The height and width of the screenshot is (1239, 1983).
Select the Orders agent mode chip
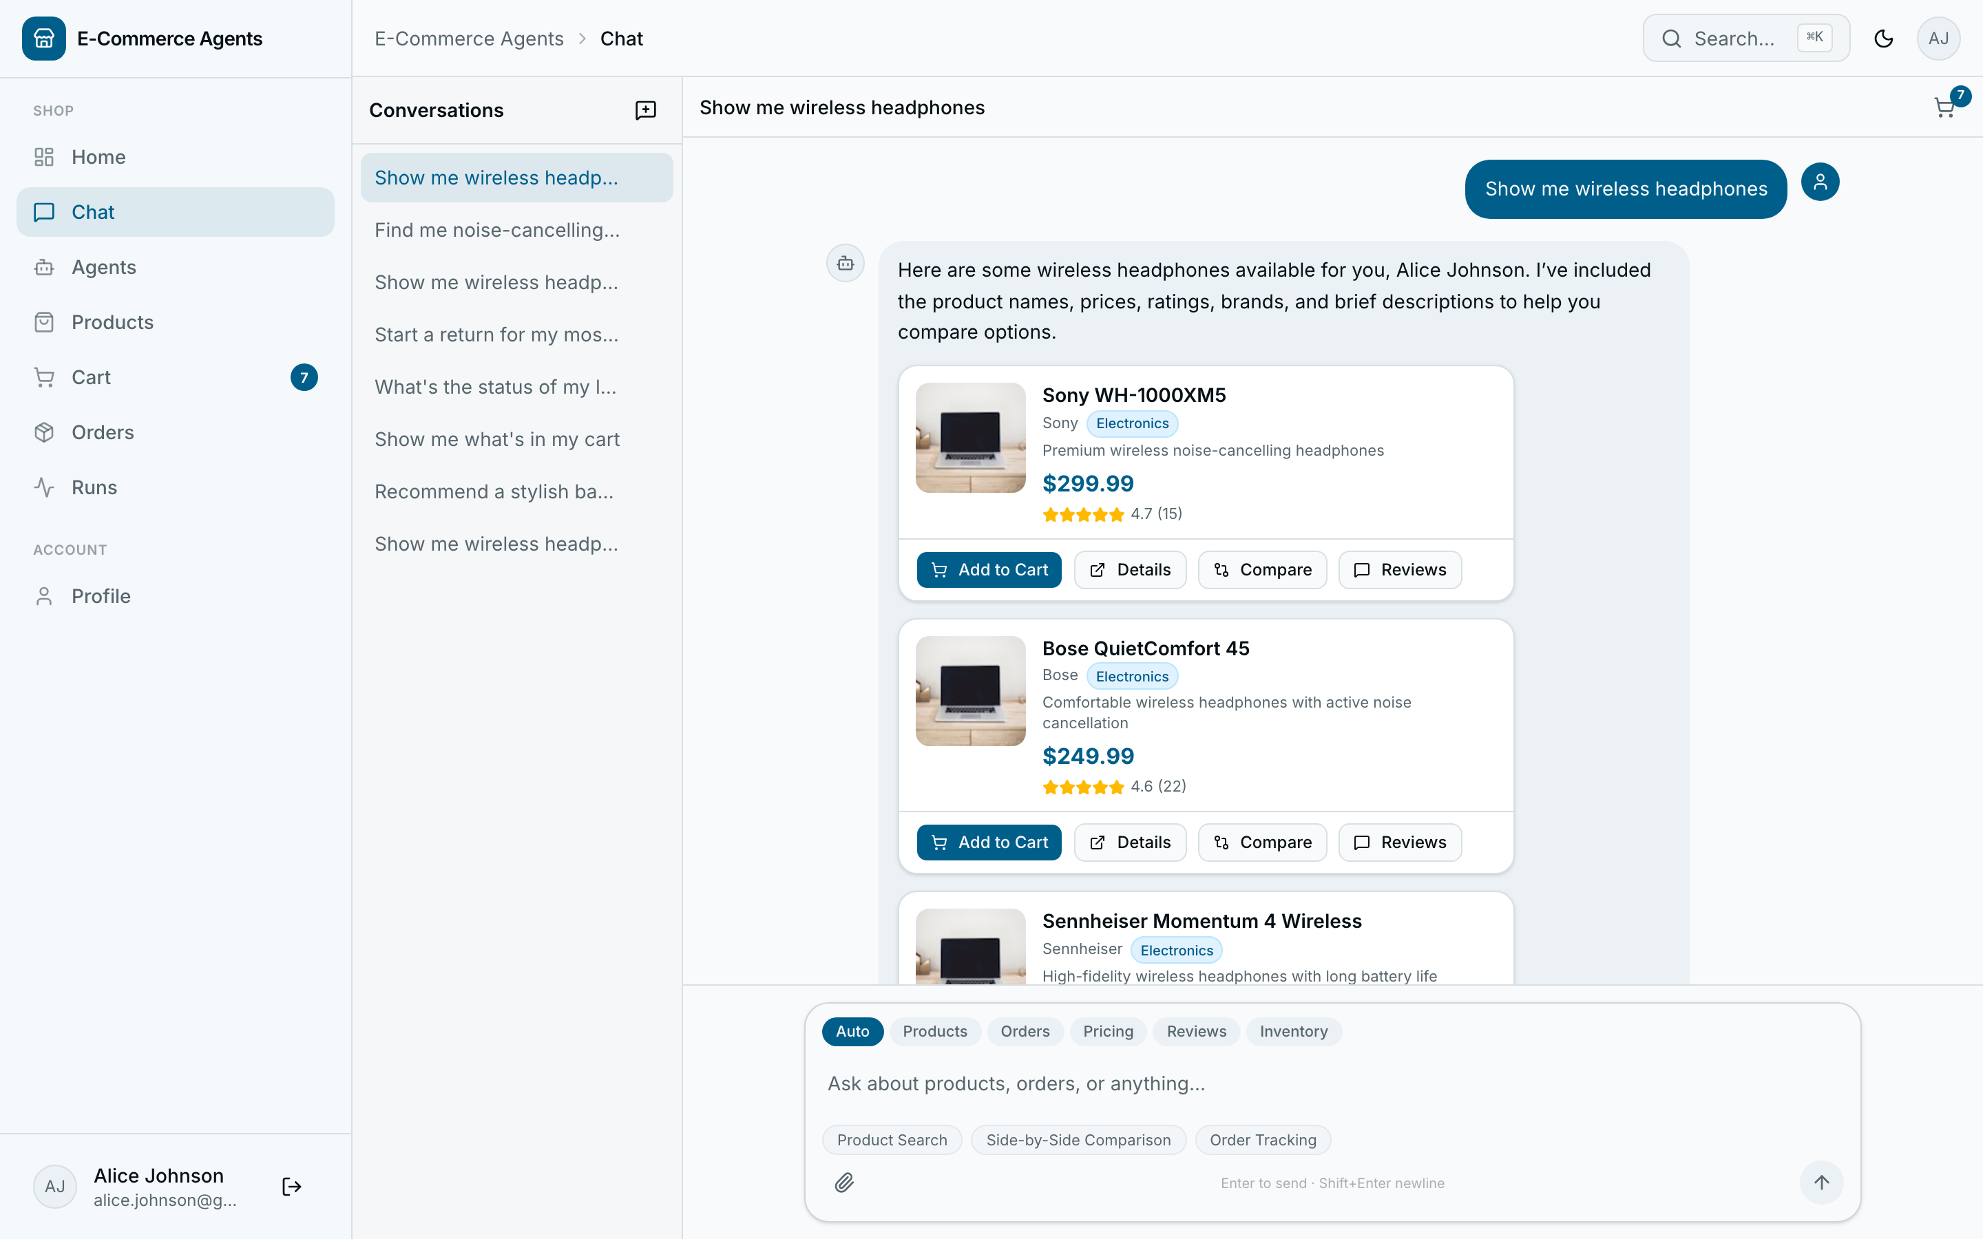click(1025, 1031)
